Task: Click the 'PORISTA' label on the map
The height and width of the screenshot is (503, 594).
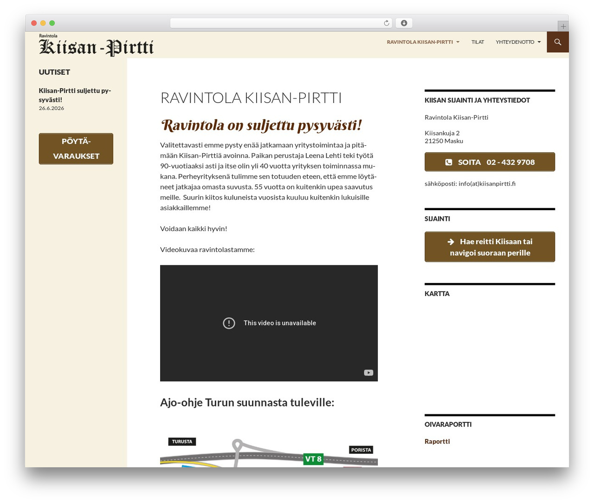Action: [x=361, y=450]
